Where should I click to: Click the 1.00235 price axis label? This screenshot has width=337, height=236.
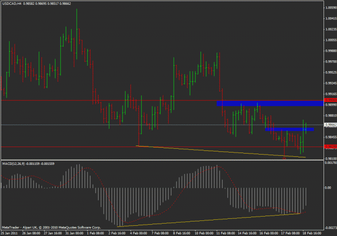(x=331, y=29)
